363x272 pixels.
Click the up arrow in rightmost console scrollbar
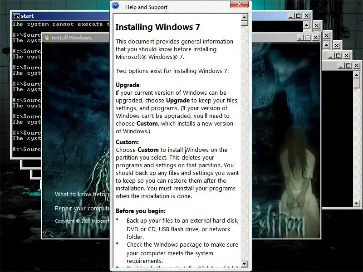(356, 75)
